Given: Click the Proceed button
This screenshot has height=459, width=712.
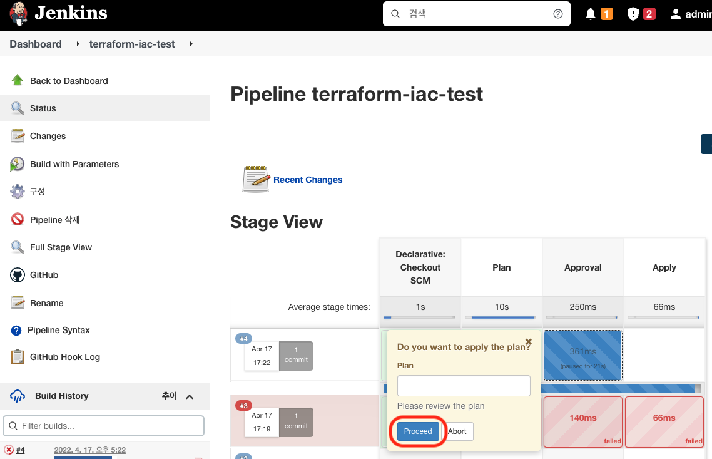Looking at the screenshot, I should [x=418, y=431].
